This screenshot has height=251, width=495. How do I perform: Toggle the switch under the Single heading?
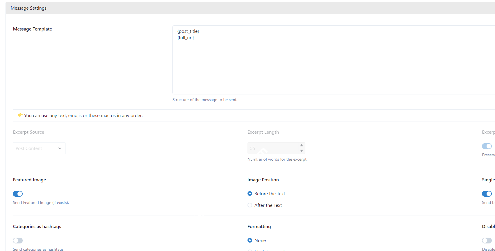(487, 194)
